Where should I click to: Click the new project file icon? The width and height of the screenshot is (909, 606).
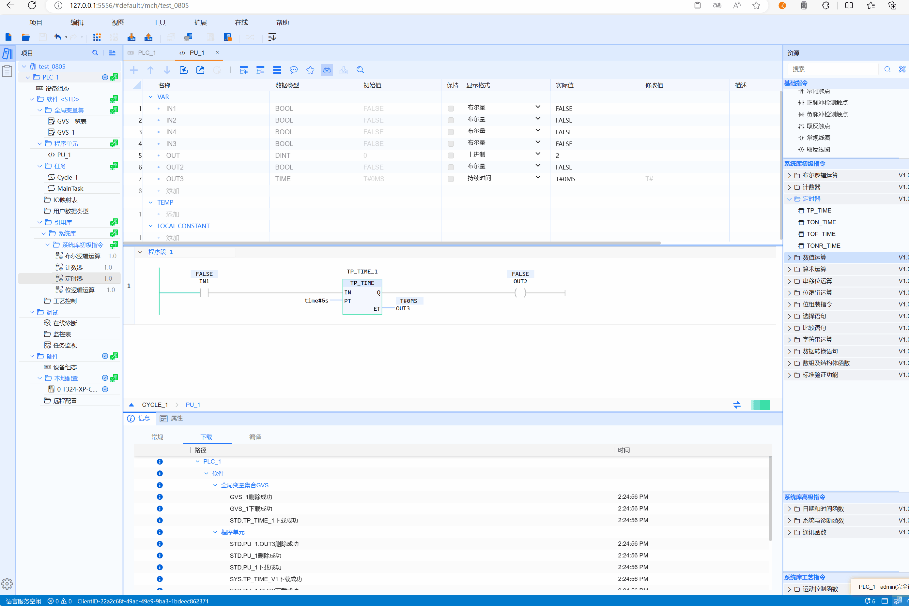8,37
